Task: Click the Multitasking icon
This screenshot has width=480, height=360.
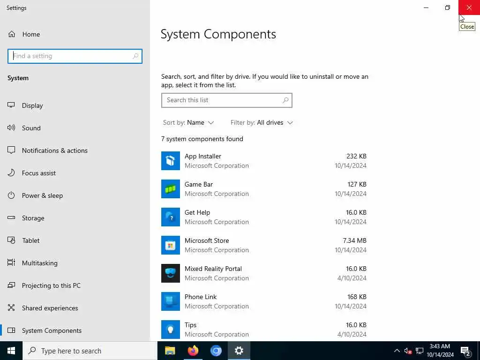Action: (11, 262)
